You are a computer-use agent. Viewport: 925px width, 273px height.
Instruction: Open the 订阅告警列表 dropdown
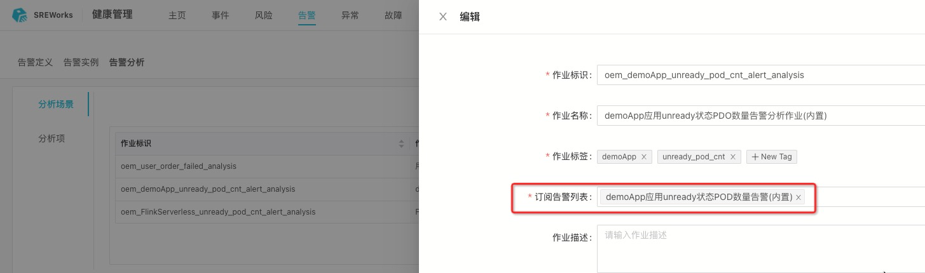(865, 197)
